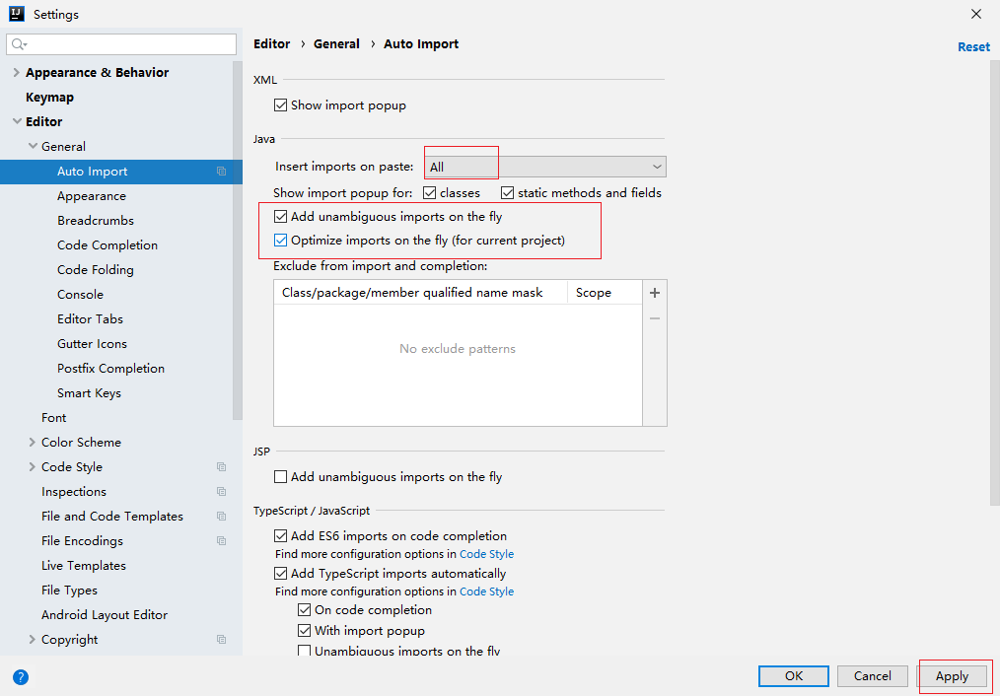Toggle static methods and fields checkbox

coord(508,192)
